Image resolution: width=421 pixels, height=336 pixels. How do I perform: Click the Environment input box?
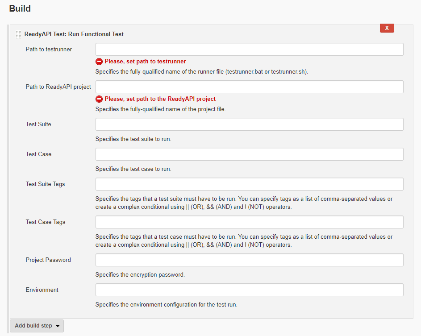(x=249, y=290)
